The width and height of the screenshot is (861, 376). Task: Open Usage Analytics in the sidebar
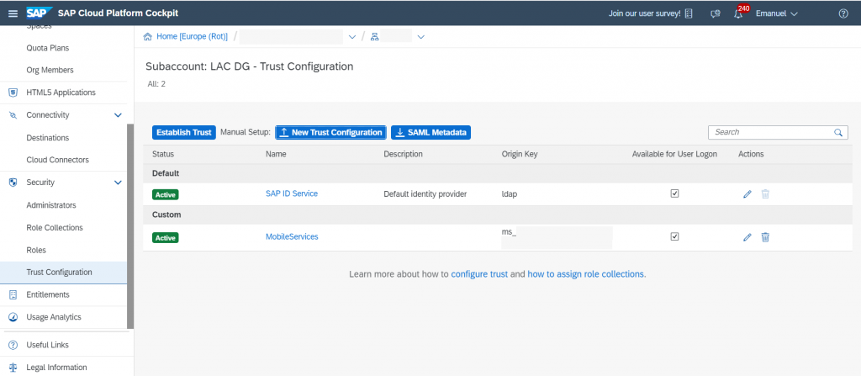54,317
